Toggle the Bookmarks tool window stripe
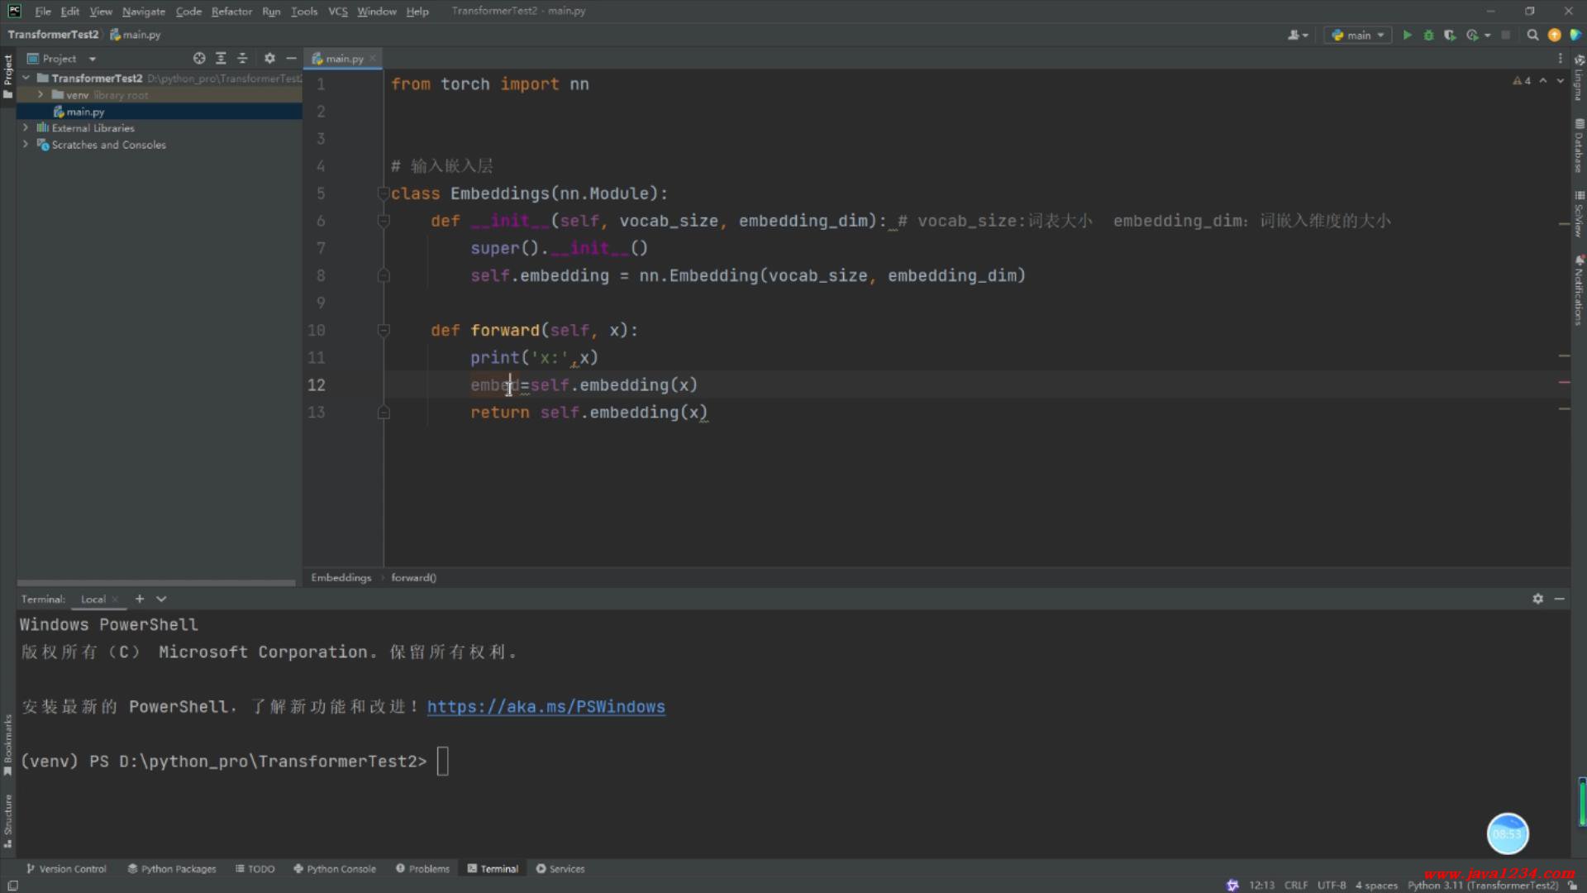1587x893 pixels. (x=7, y=744)
